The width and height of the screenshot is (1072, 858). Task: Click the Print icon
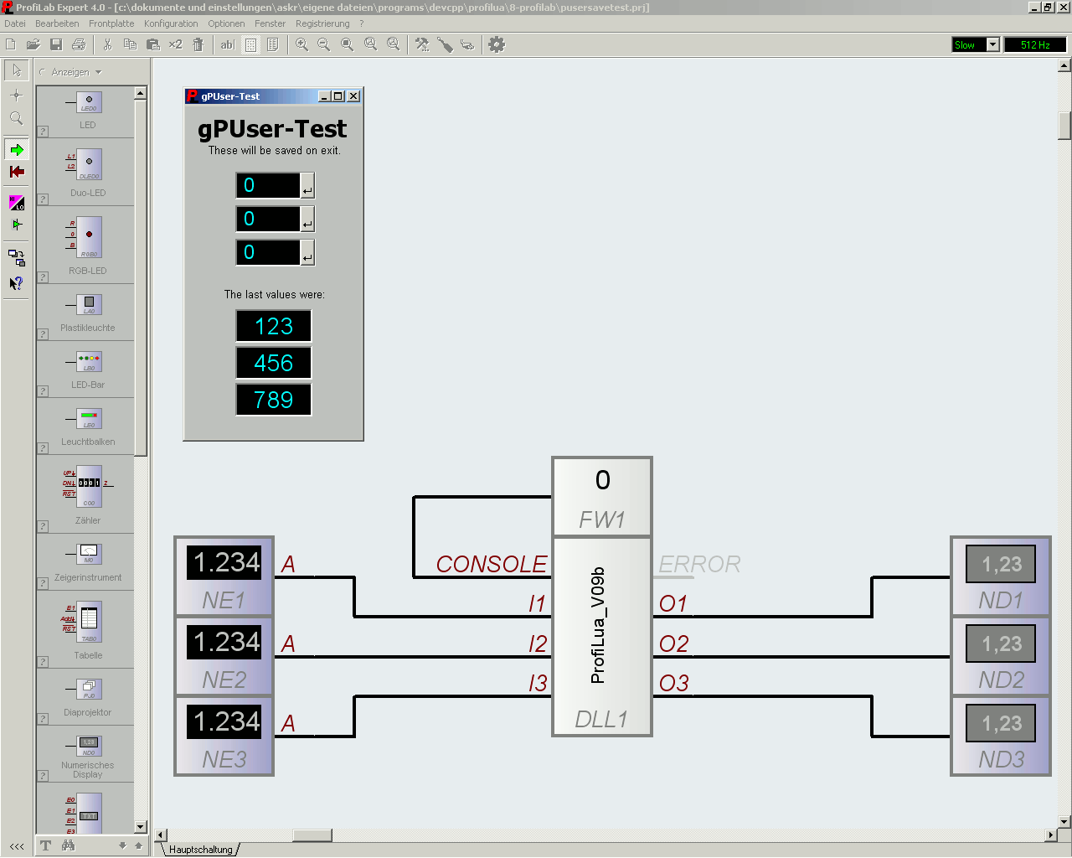coord(79,44)
